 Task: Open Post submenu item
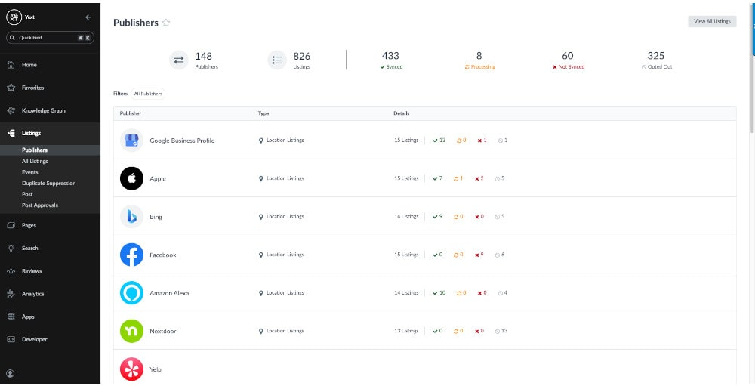coord(27,195)
